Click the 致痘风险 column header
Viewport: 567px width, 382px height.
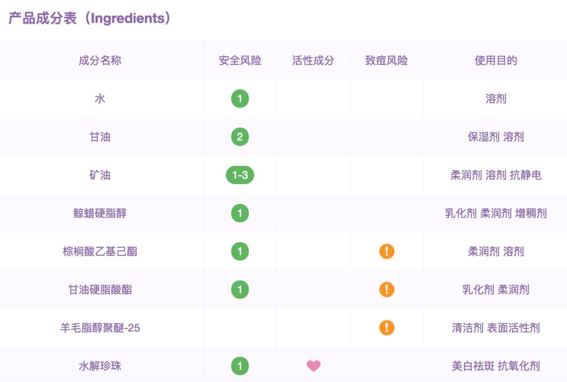point(386,60)
